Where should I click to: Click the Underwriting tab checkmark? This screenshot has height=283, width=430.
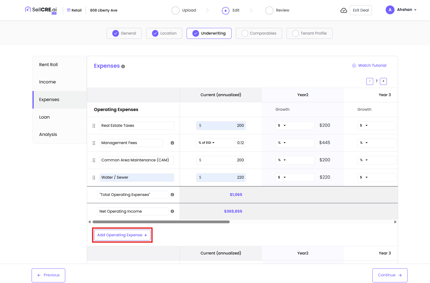(x=196, y=33)
